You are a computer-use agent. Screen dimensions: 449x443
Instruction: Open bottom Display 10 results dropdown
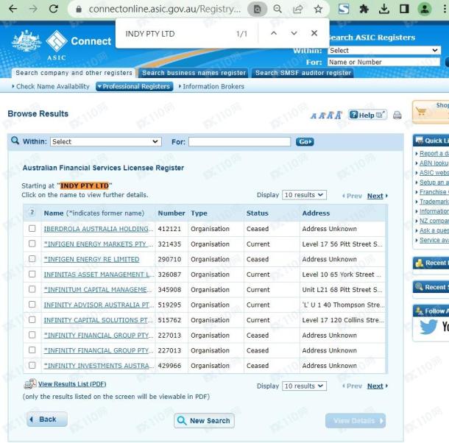[x=304, y=386]
